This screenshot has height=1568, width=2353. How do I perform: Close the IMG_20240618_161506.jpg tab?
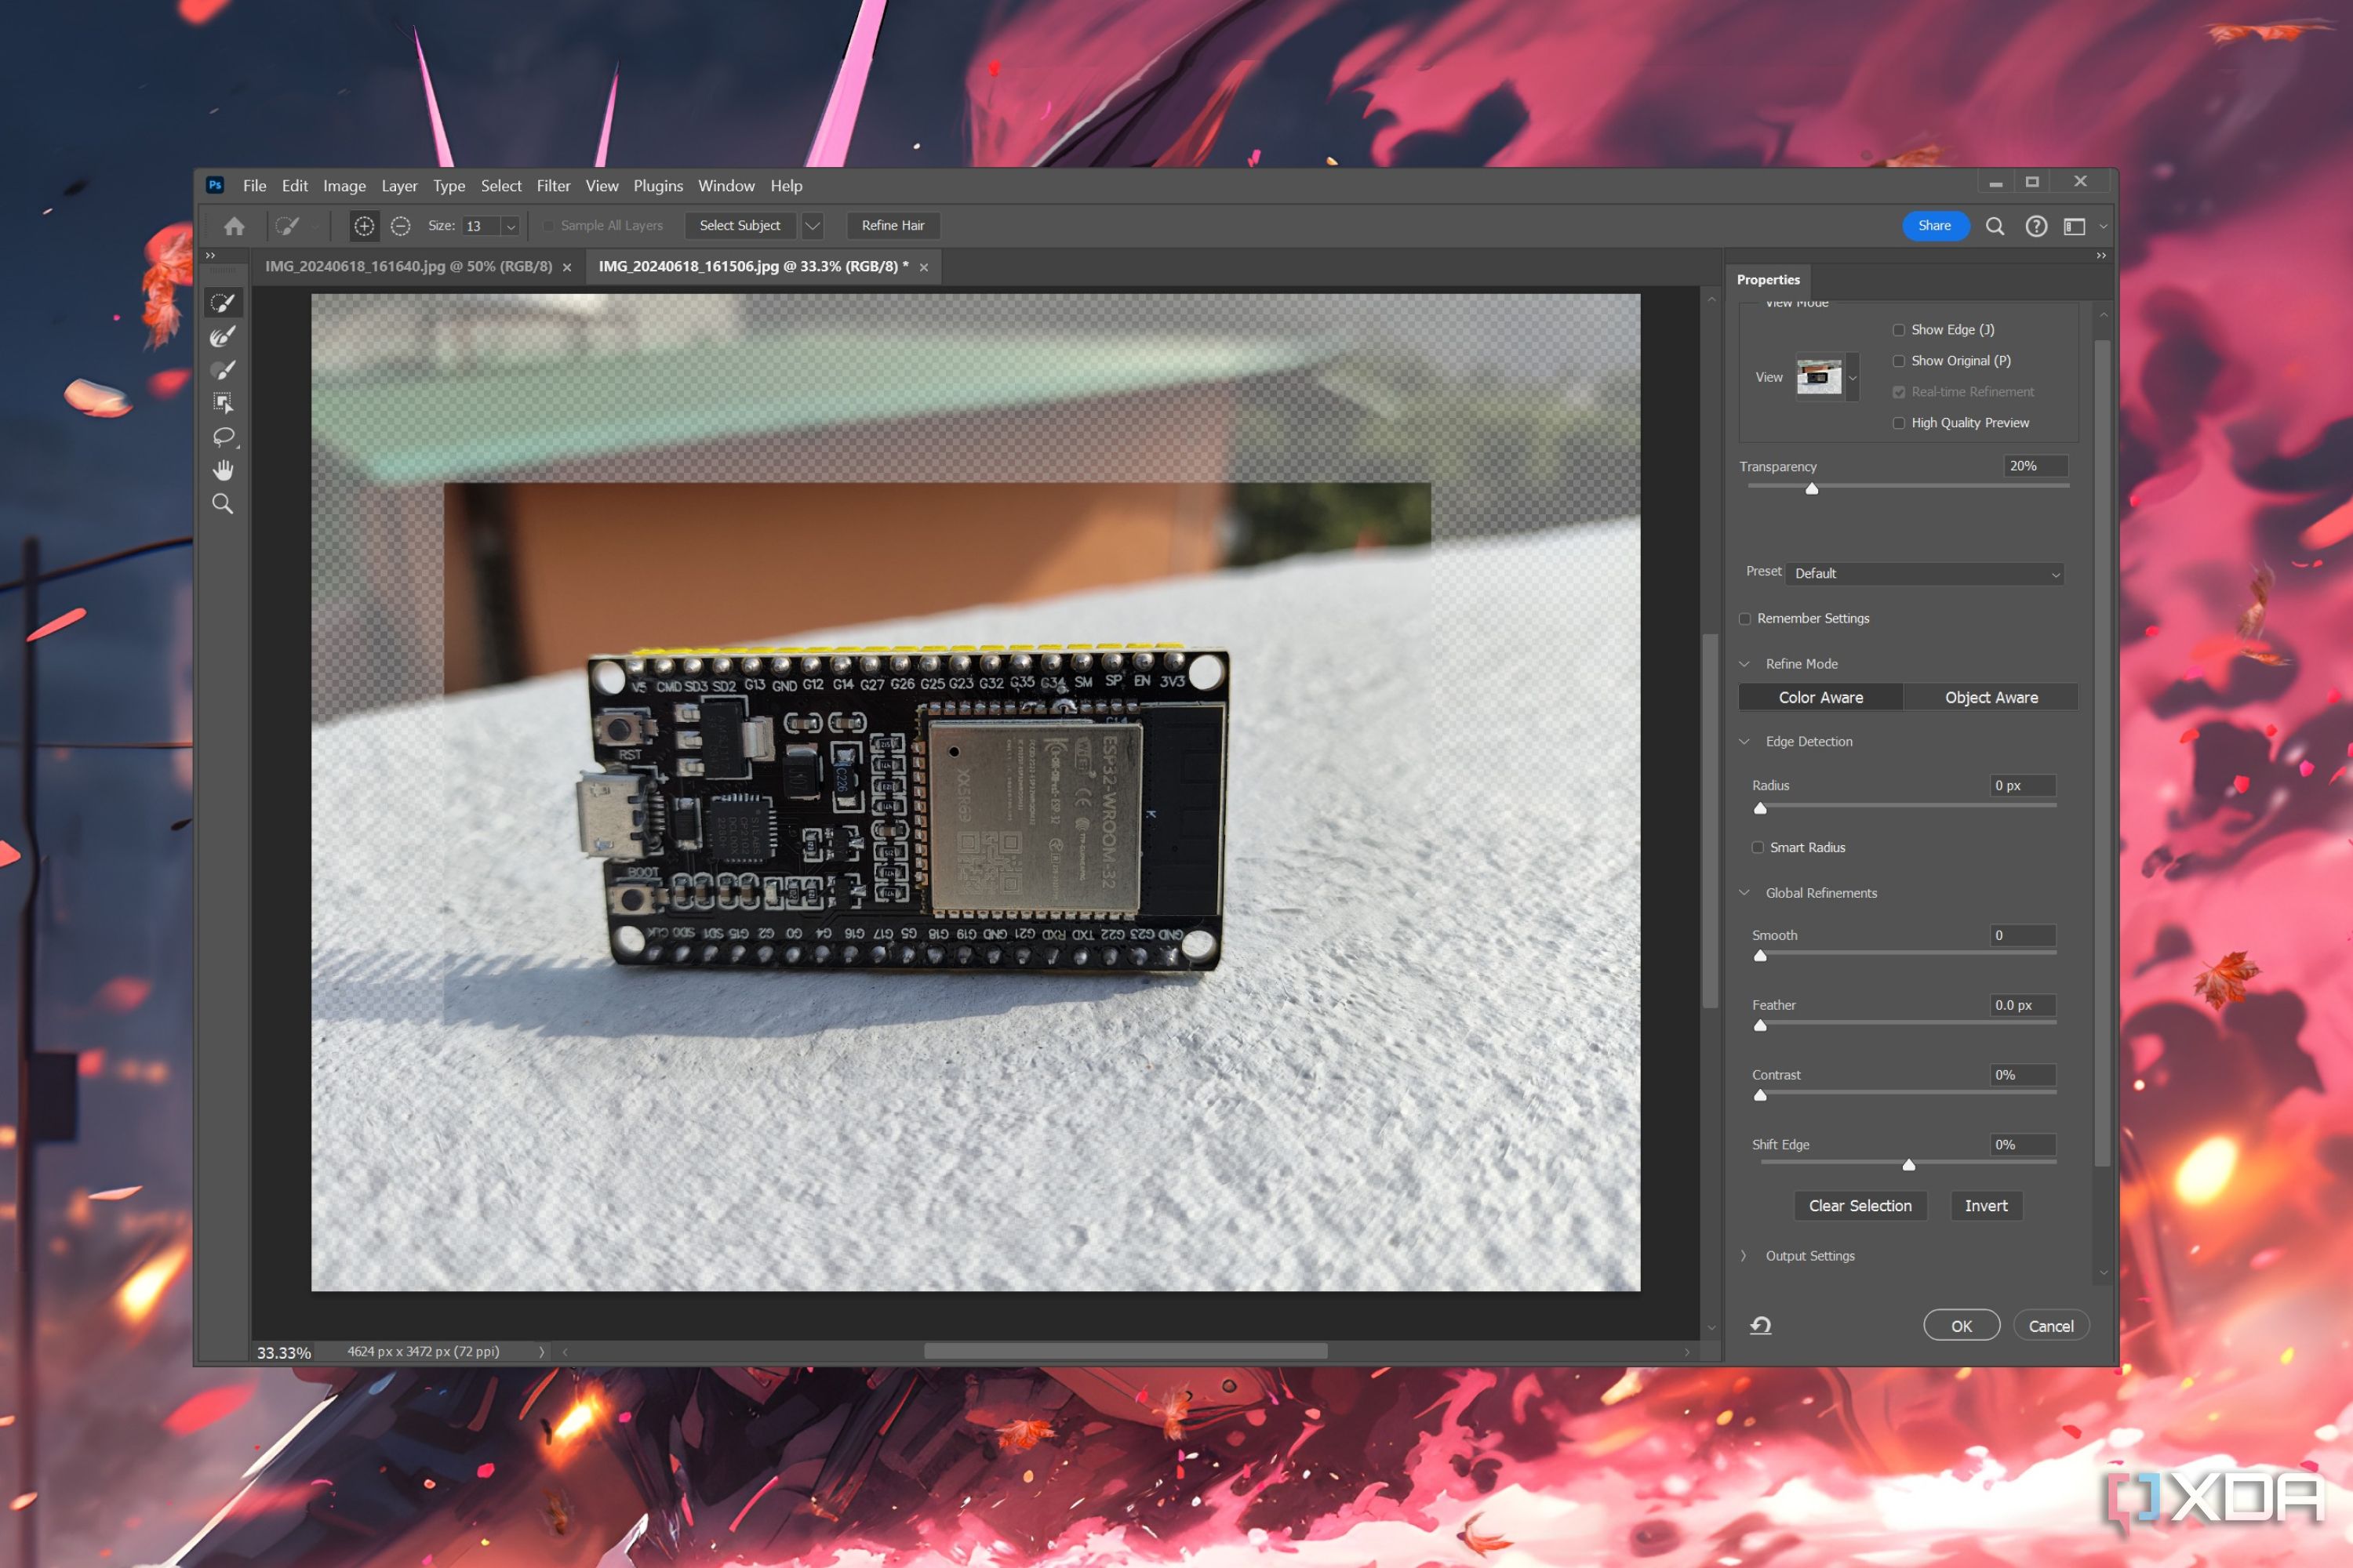pos(923,267)
